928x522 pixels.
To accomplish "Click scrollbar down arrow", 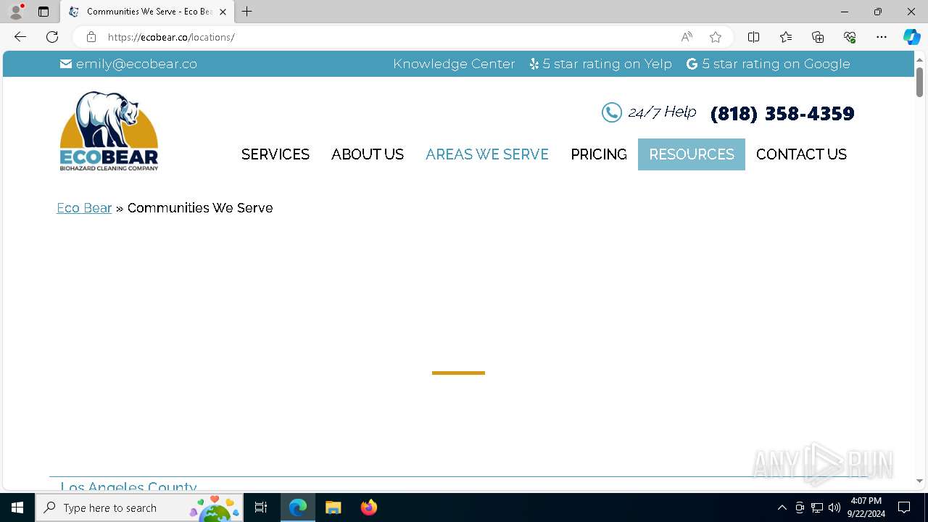I will 919,481.
